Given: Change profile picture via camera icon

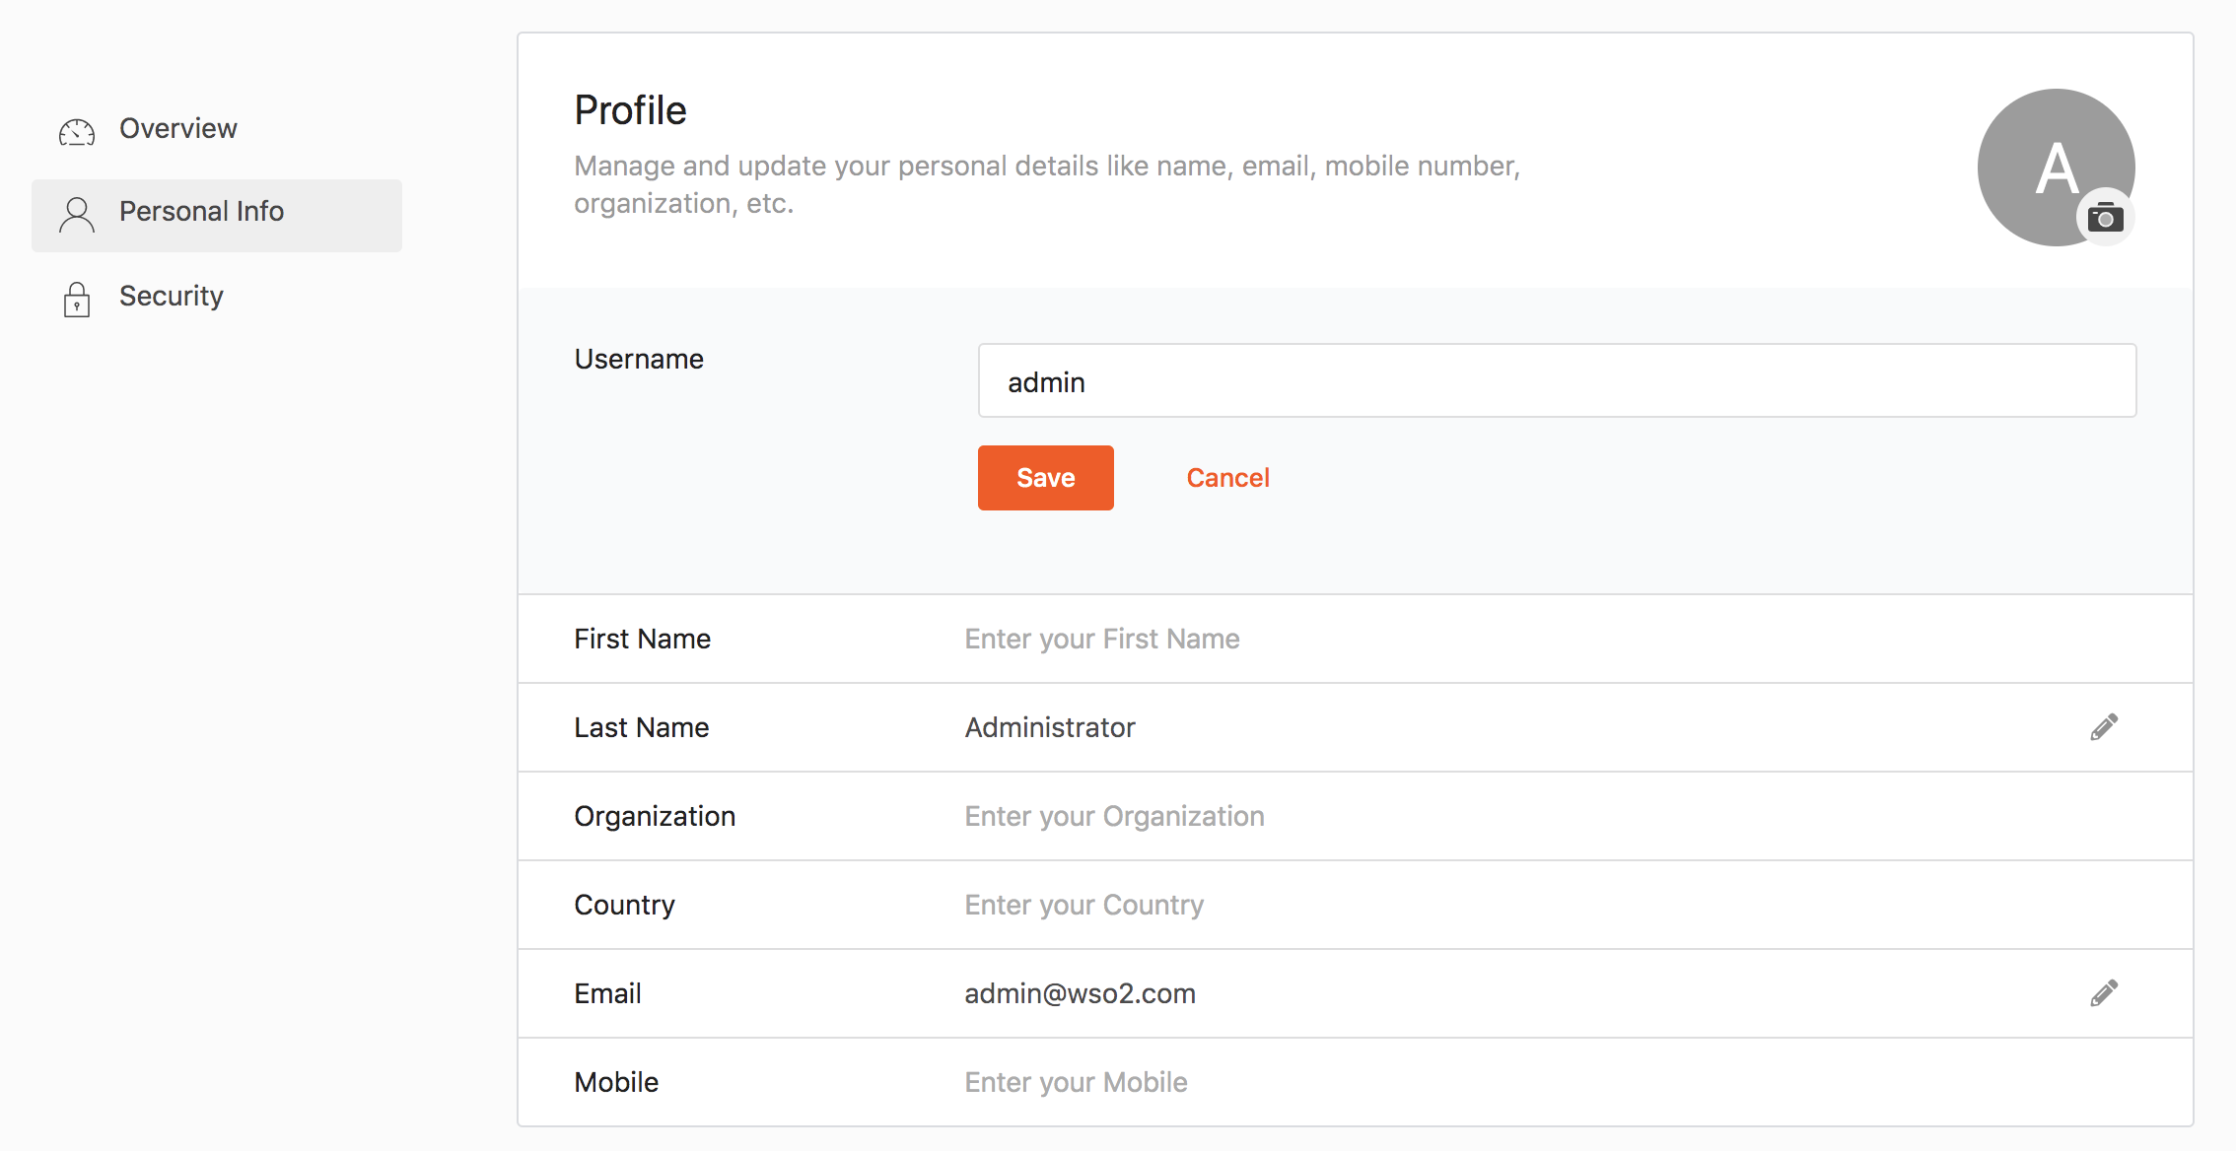Looking at the screenshot, I should pyautogui.click(x=2106, y=217).
